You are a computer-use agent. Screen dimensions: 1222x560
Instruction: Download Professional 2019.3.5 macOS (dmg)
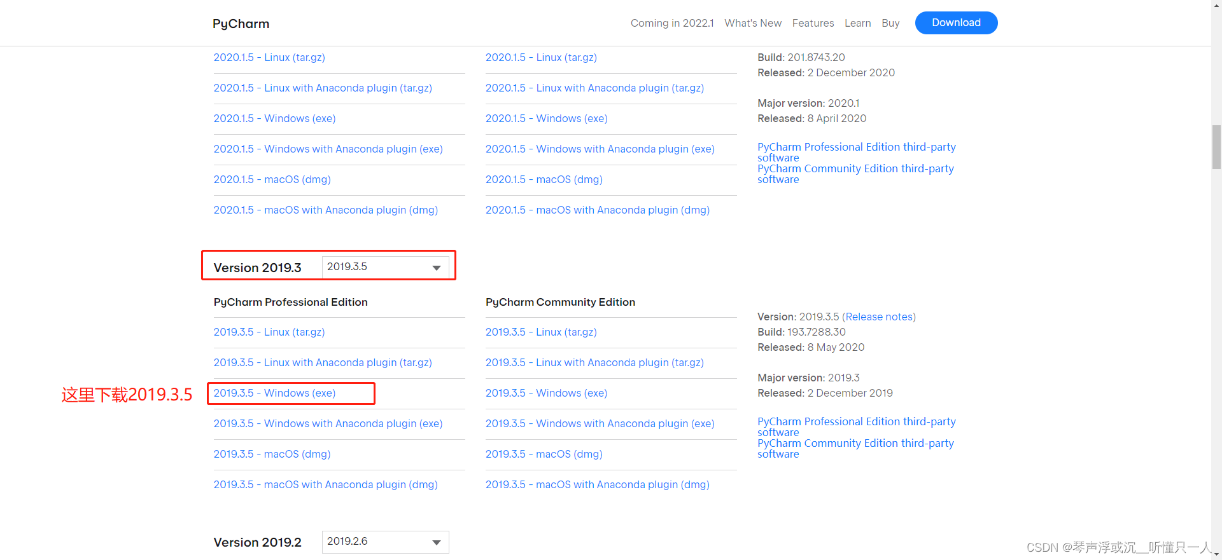coord(272,454)
